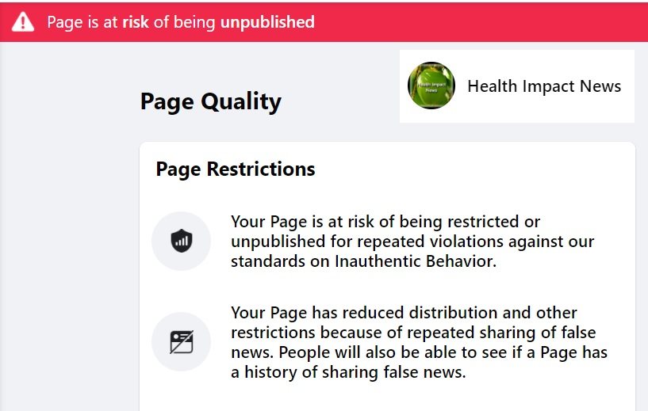Open the Health Impact News profile picture

[x=431, y=86]
